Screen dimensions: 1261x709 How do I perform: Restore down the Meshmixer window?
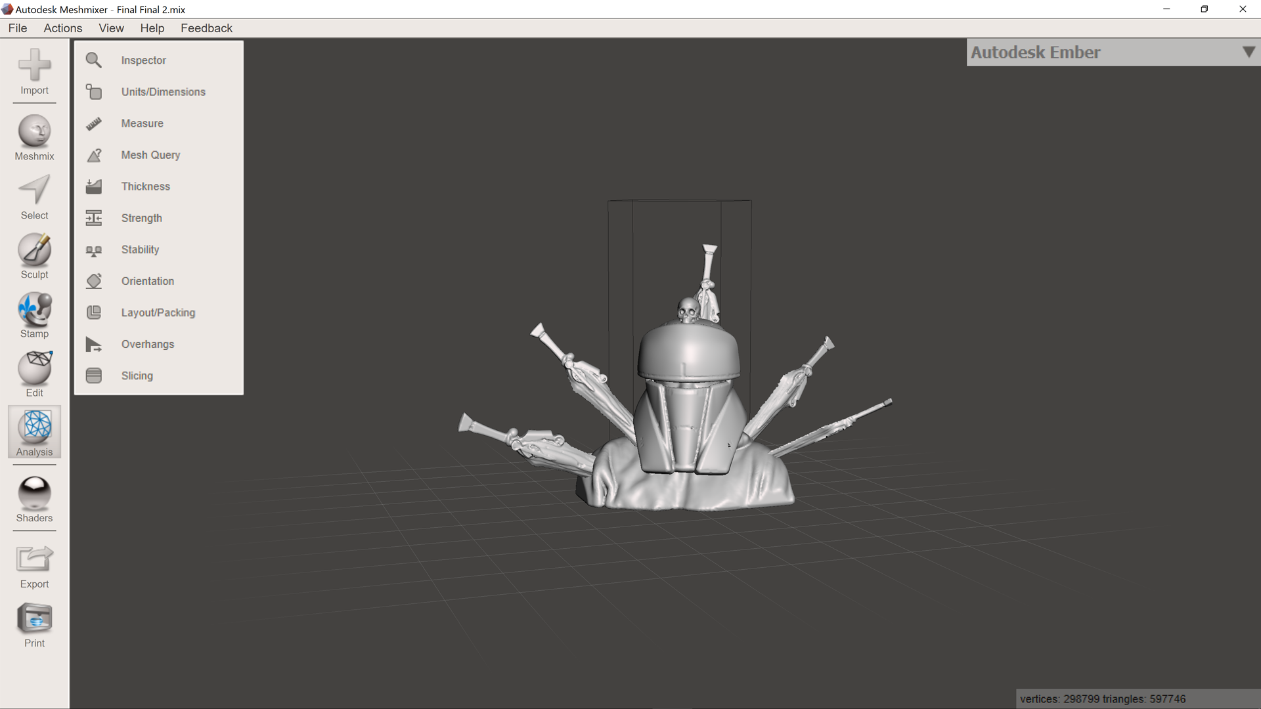(x=1205, y=9)
